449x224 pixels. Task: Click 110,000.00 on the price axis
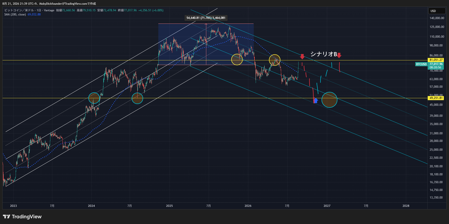(436, 37)
